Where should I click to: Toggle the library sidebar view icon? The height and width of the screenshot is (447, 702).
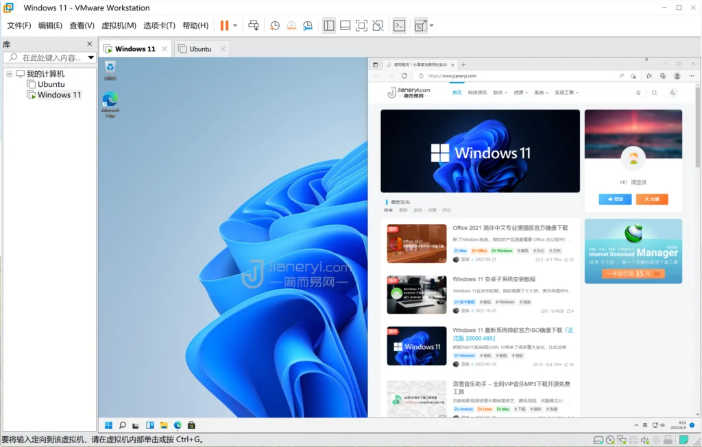coord(329,25)
